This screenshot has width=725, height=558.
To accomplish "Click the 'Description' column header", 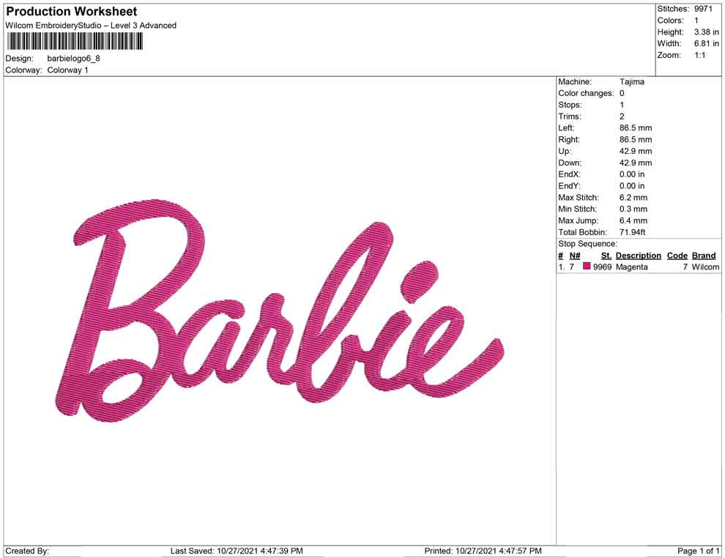I will tap(638, 256).
